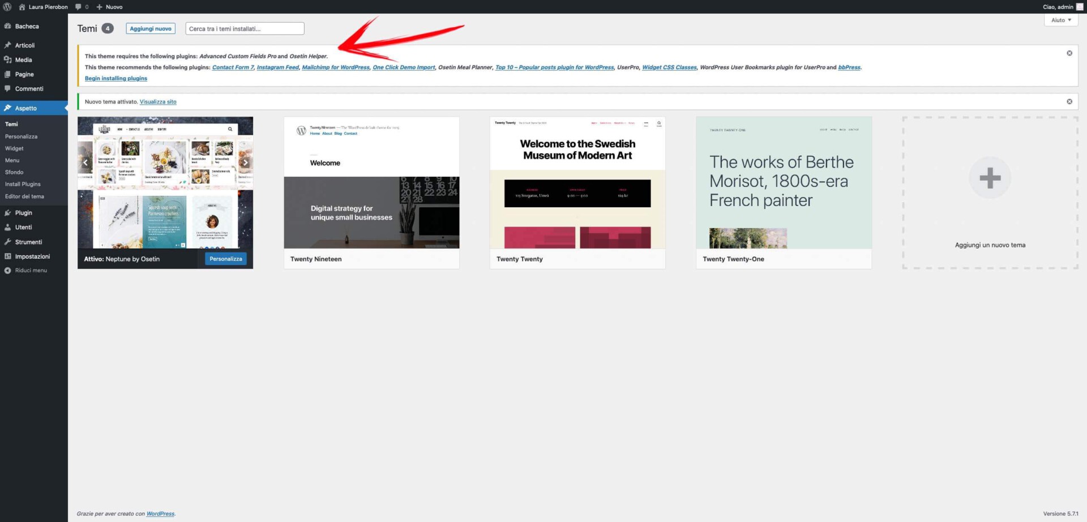Click the Visualizza sito link

(158, 102)
